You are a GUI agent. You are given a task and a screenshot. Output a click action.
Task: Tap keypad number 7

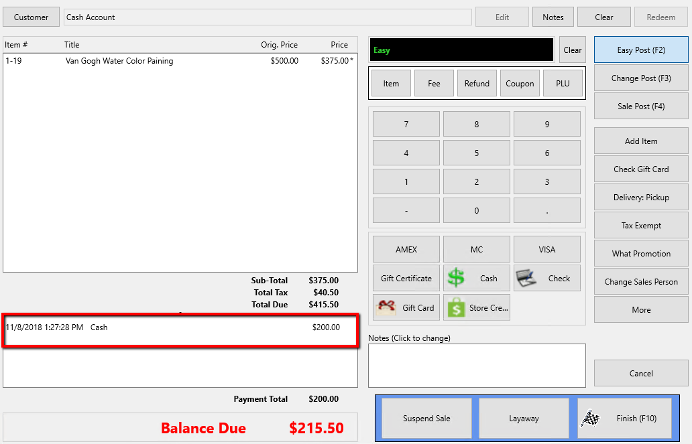tap(406, 124)
